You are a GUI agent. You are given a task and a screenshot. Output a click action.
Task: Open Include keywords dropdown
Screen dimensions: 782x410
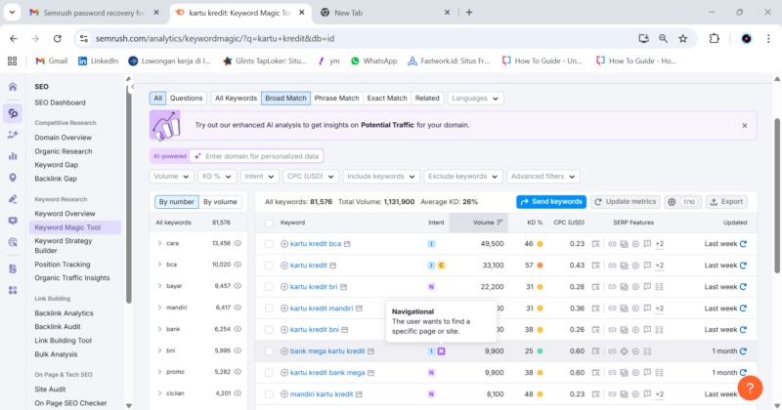click(x=381, y=177)
